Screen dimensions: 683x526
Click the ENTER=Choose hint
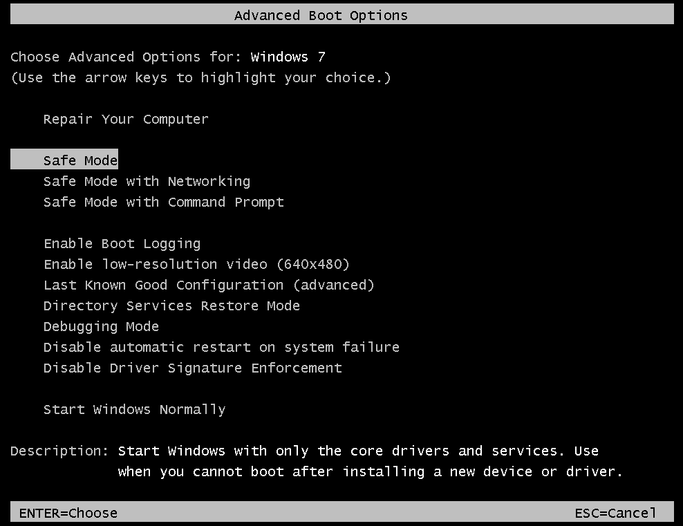click(x=68, y=514)
